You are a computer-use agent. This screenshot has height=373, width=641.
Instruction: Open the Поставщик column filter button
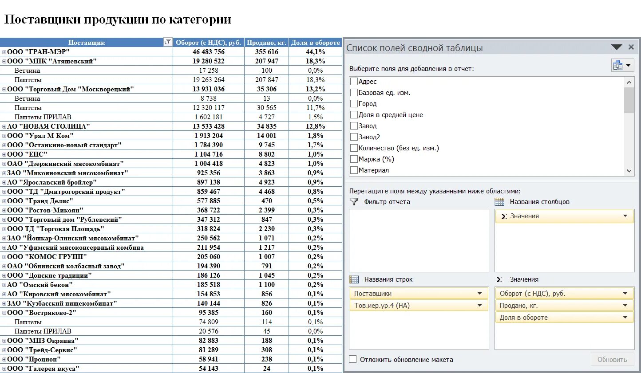(x=168, y=43)
